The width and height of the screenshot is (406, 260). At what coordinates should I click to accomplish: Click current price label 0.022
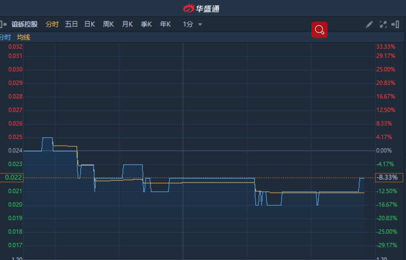(12, 177)
